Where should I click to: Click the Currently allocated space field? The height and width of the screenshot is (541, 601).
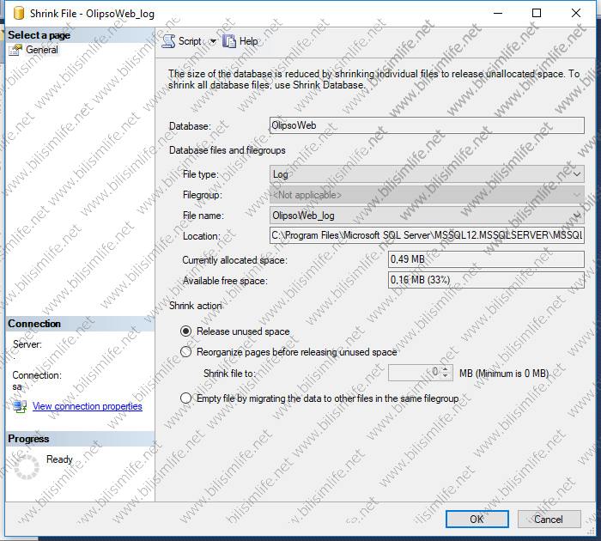[x=486, y=259]
